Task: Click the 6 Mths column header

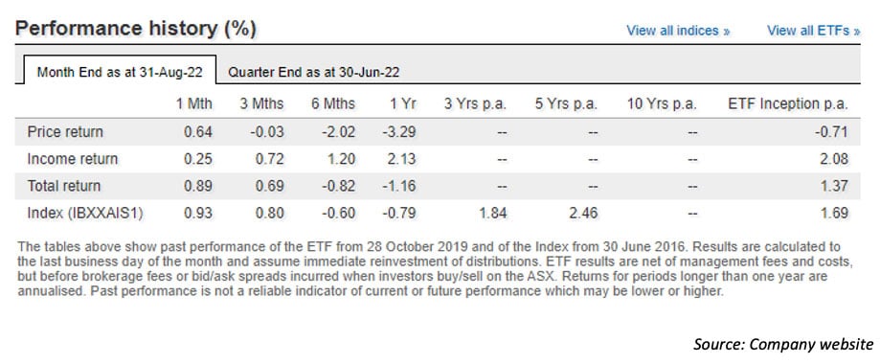Action: point(333,103)
